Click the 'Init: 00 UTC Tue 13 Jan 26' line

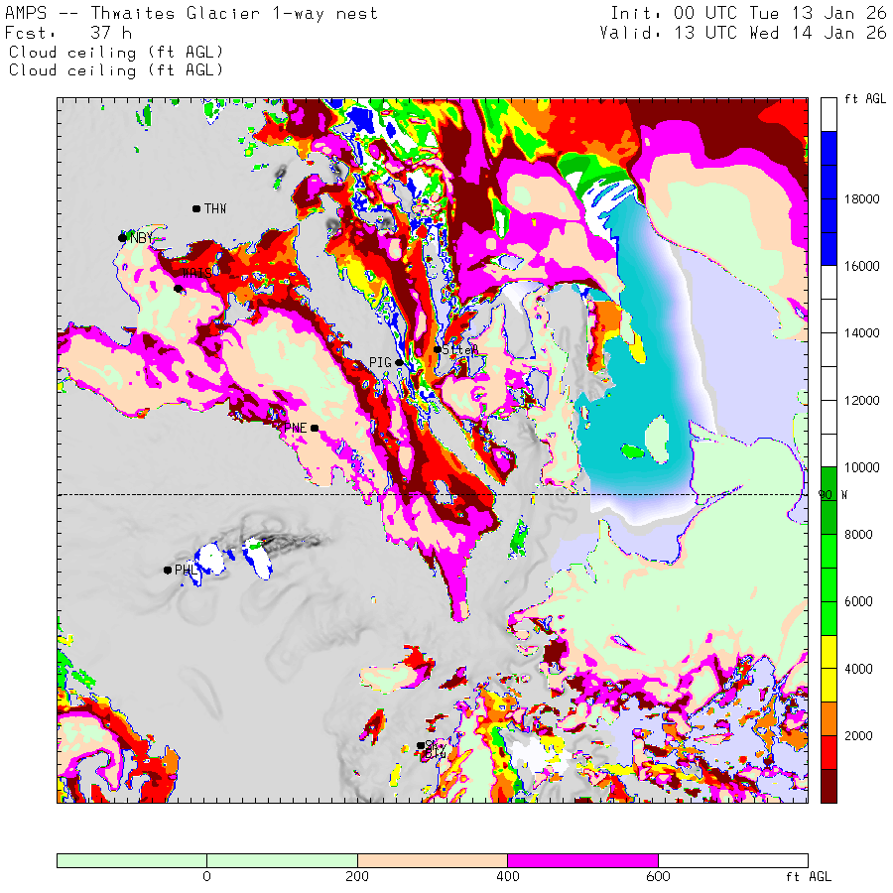(x=748, y=13)
